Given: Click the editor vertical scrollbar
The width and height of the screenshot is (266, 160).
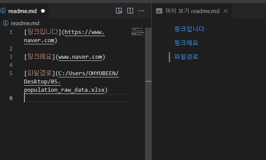Looking at the screenshot, I should coord(148,94).
